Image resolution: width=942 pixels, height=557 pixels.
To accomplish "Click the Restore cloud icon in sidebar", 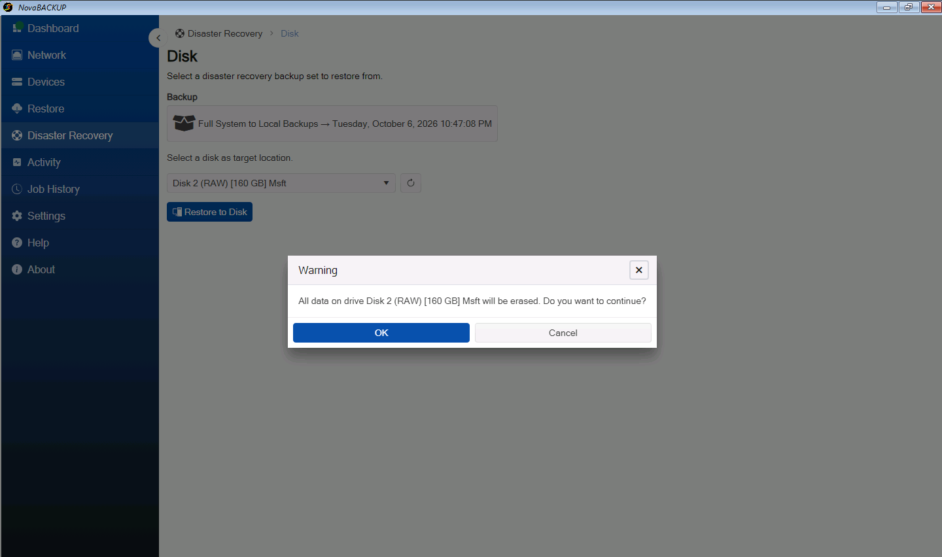I will pyautogui.click(x=17, y=109).
